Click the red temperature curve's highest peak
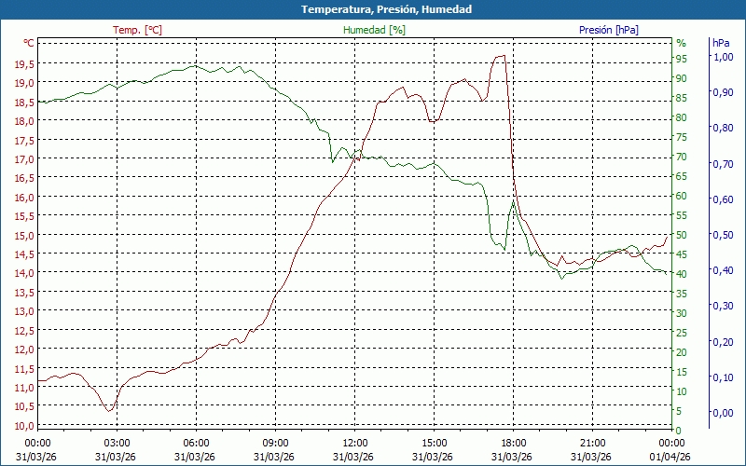 (x=502, y=56)
